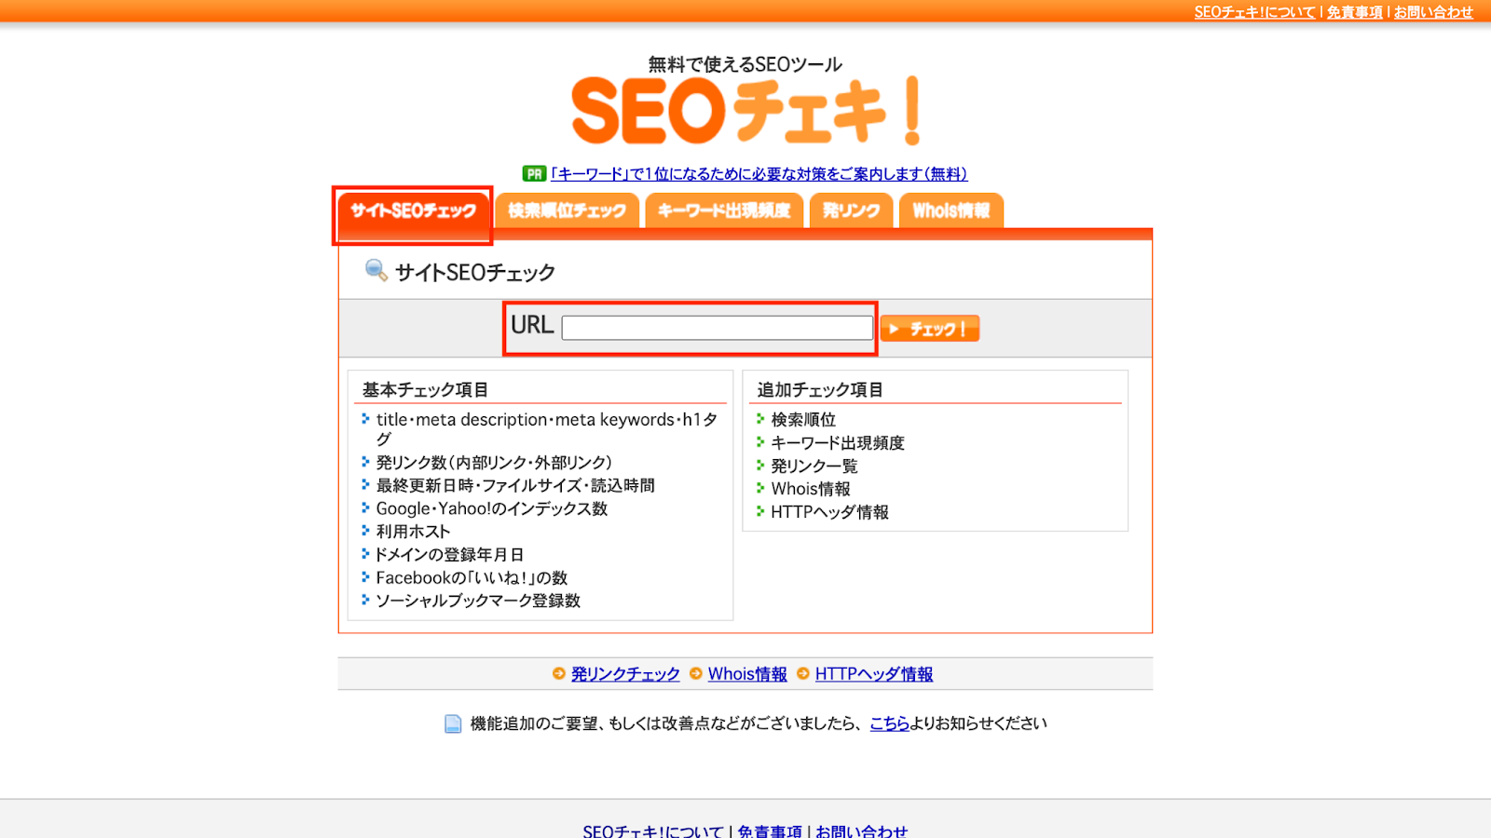Click the 基本チェック項目 heading
Image resolution: width=1491 pixels, height=838 pixels.
(426, 390)
